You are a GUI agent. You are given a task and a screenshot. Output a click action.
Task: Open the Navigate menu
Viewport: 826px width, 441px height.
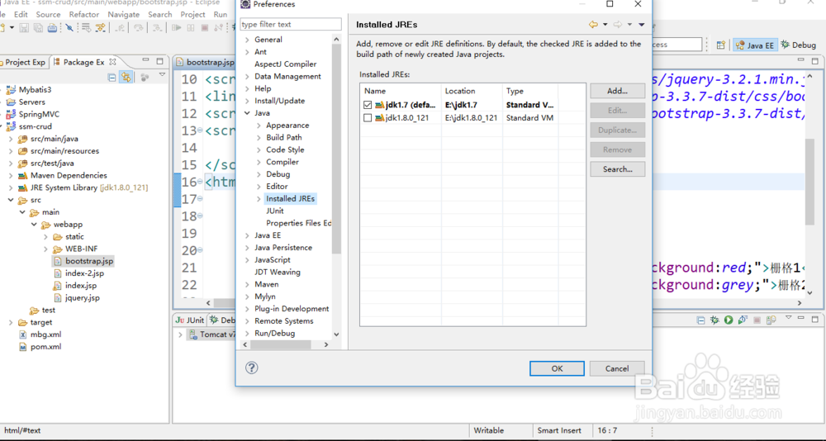(x=124, y=14)
